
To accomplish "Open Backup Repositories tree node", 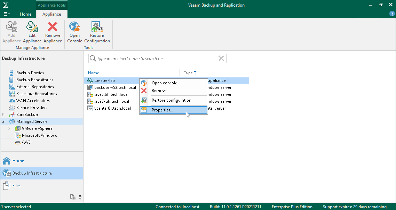I will (x=34, y=80).
